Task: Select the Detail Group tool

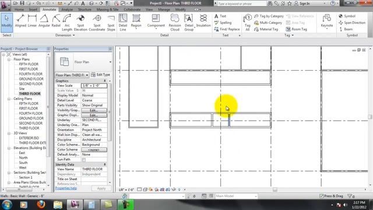Action: 189,23
